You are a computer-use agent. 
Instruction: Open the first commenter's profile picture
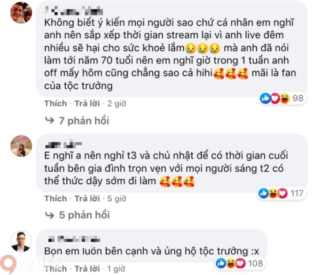click(x=21, y=12)
